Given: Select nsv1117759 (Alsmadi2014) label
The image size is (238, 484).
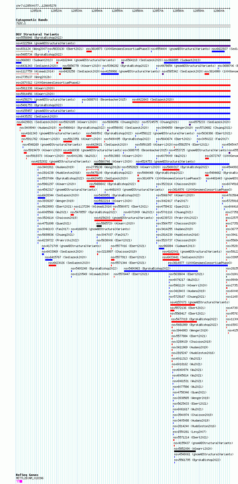Looking at the screenshot, I should click(35, 71).
